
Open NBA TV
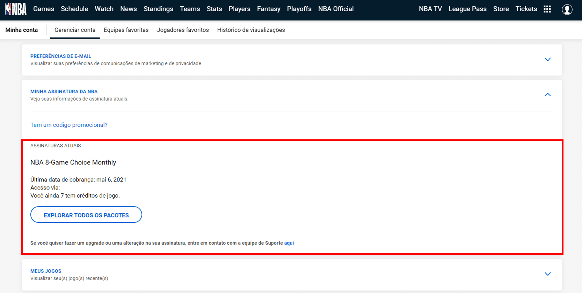click(430, 9)
